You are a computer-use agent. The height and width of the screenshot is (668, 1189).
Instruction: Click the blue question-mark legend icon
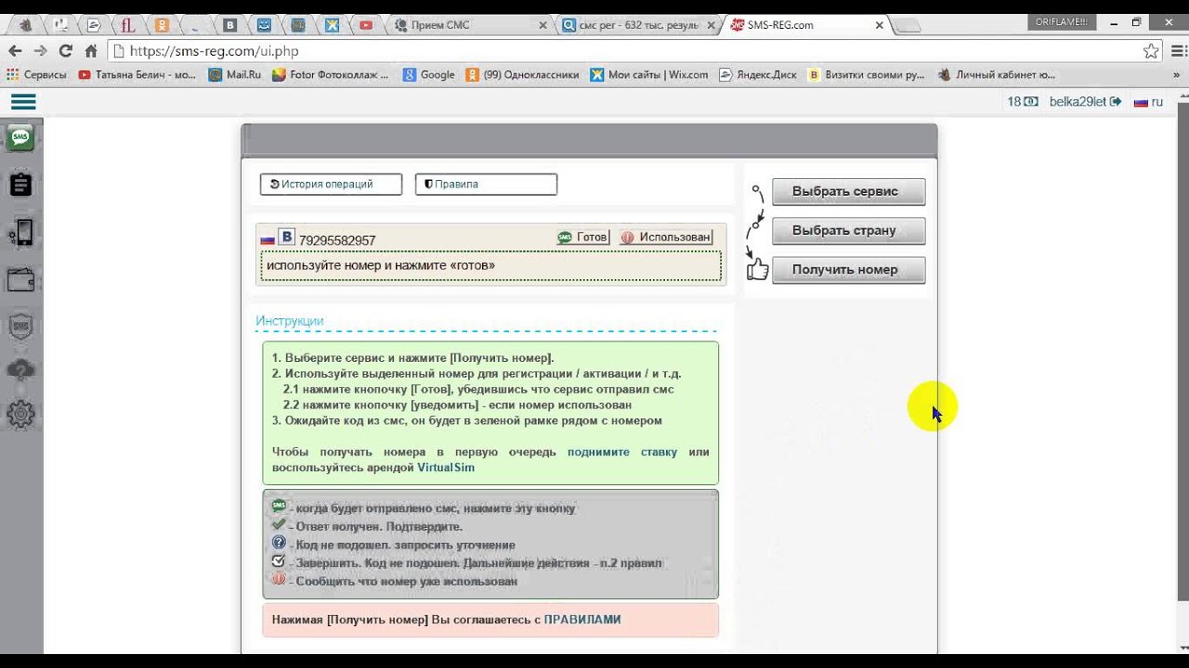(279, 543)
